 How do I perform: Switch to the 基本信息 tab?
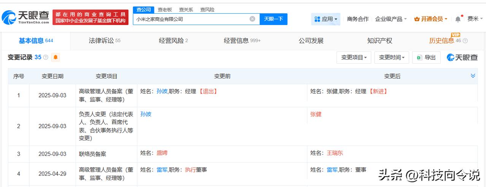point(36,41)
